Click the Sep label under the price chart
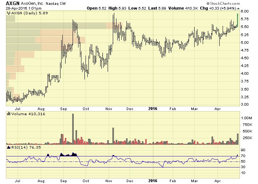The image size is (258, 184). pos(63,109)
